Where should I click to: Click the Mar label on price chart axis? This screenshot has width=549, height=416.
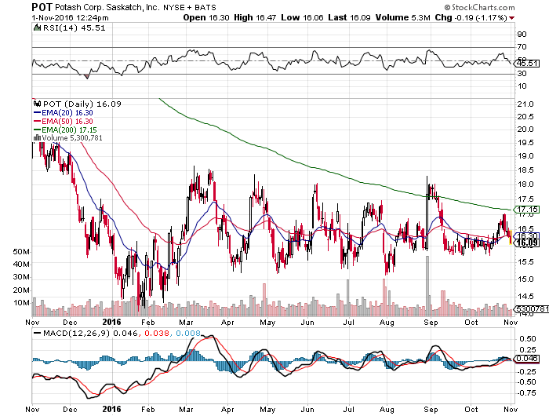186,322
